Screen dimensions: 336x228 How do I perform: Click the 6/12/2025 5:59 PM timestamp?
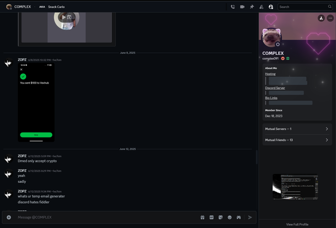point(39,157)
